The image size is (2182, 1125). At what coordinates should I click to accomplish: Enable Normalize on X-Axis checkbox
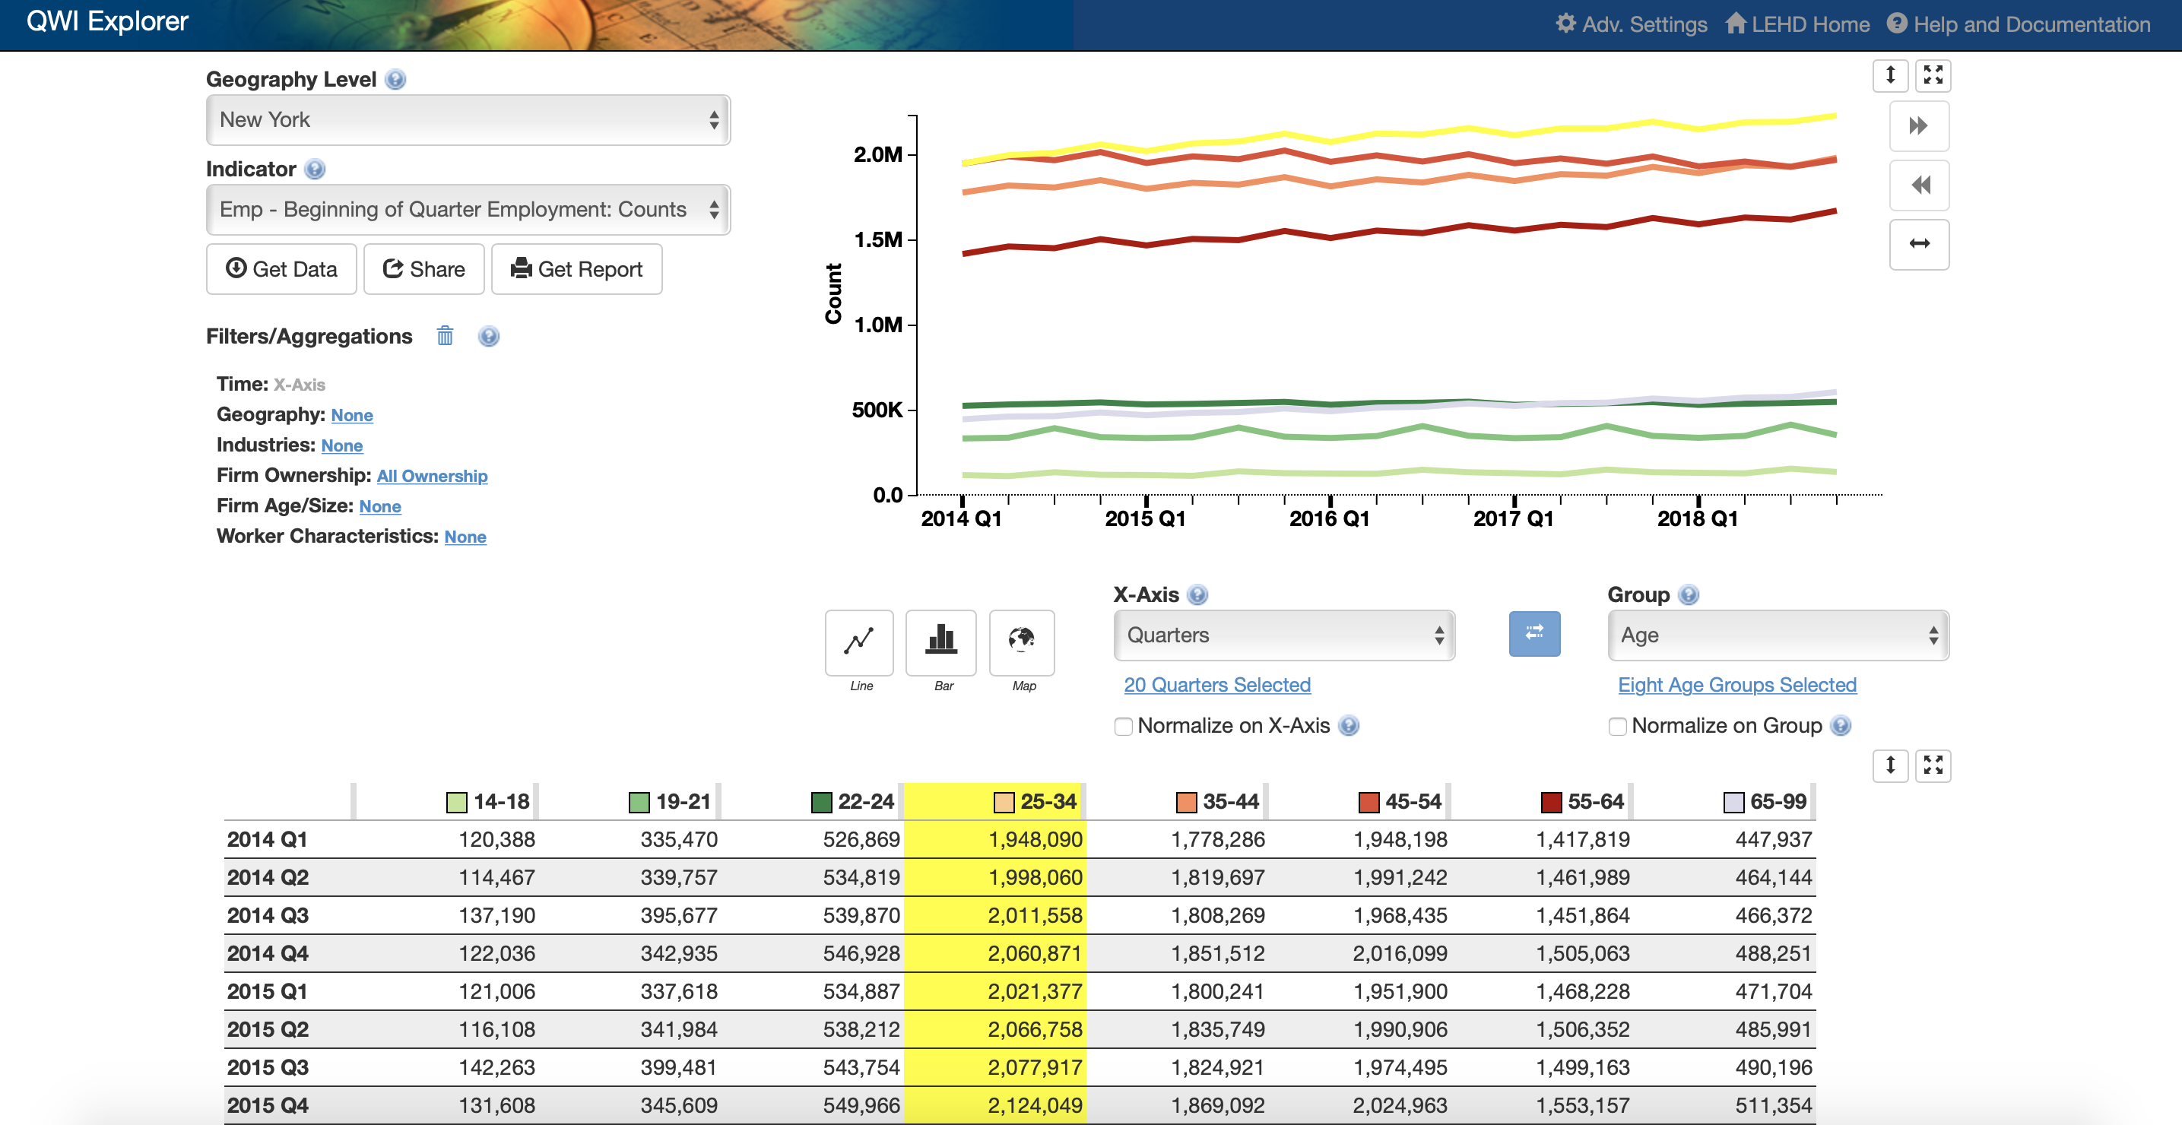click(1123, 726)
